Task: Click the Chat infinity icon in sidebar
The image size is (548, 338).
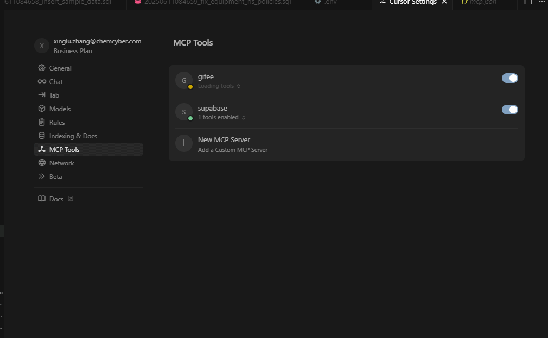Action: tap(42, 81)
